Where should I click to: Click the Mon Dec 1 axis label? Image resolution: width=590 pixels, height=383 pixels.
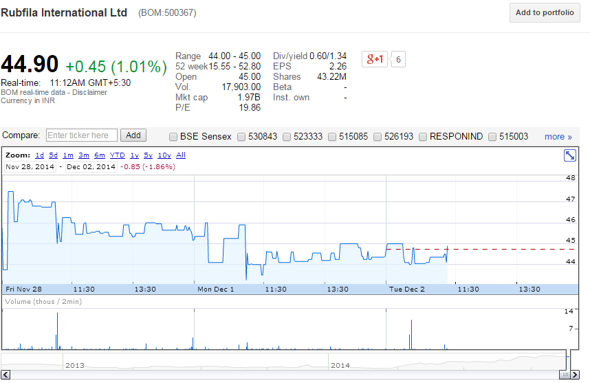216,289
